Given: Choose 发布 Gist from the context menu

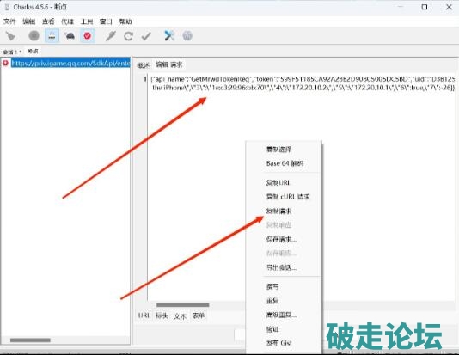Looking at the screenshot, I should click(279, 343).
